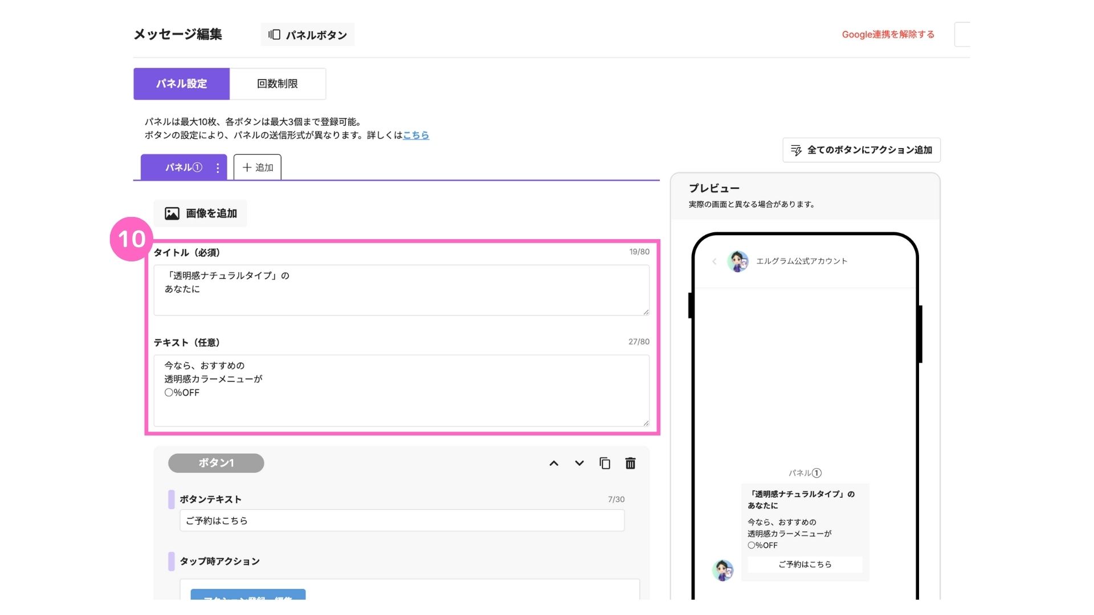Click the back arrow in the phone preview
Image resolution: width=1094 pixels, height=615 pixels.
point(714,261)
